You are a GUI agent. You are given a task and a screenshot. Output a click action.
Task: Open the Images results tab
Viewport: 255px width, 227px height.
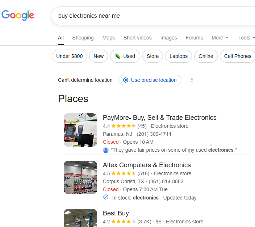(x=169, y=38)
